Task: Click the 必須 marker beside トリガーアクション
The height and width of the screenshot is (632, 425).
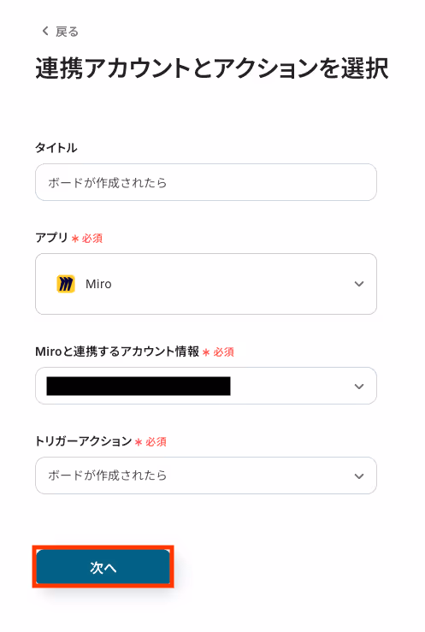Action: 151,442
